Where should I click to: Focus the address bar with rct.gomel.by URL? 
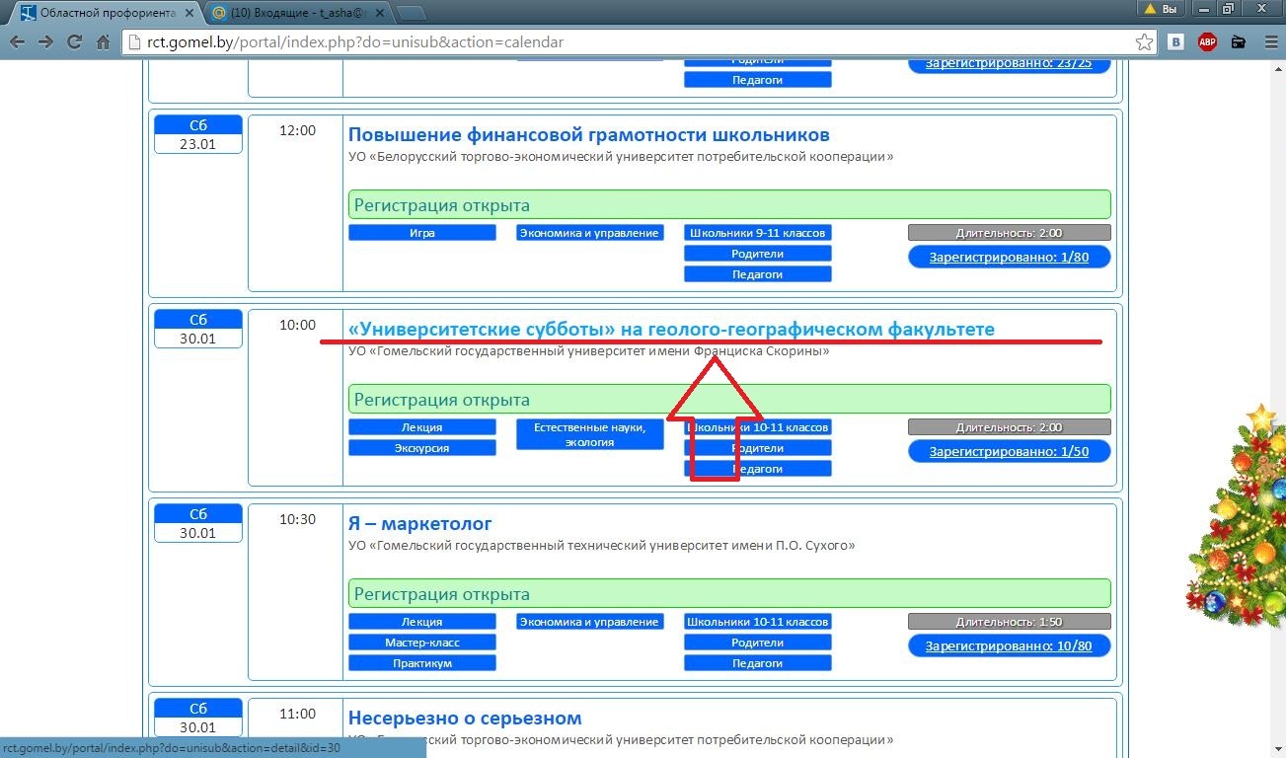(x=632, y=42)
